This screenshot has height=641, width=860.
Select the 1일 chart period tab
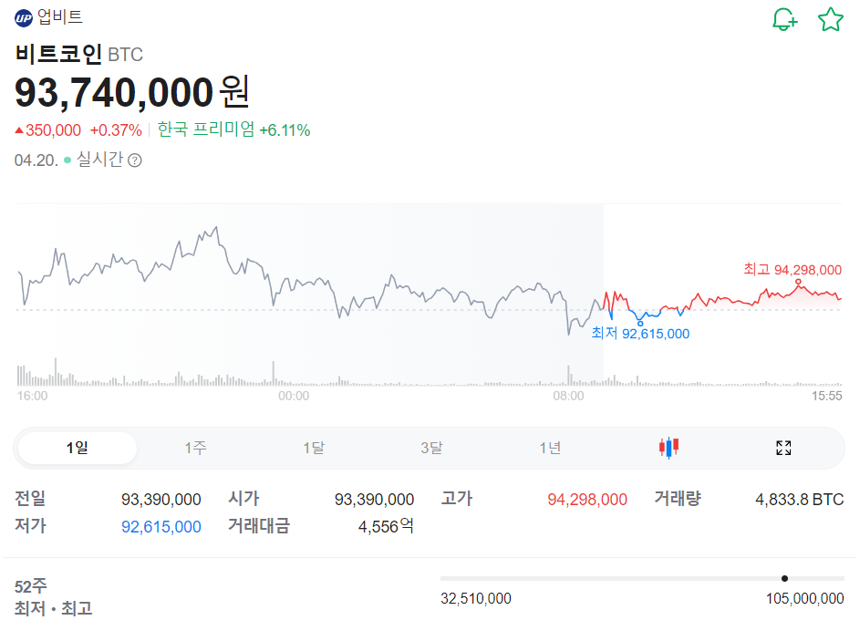pos(78,448)
